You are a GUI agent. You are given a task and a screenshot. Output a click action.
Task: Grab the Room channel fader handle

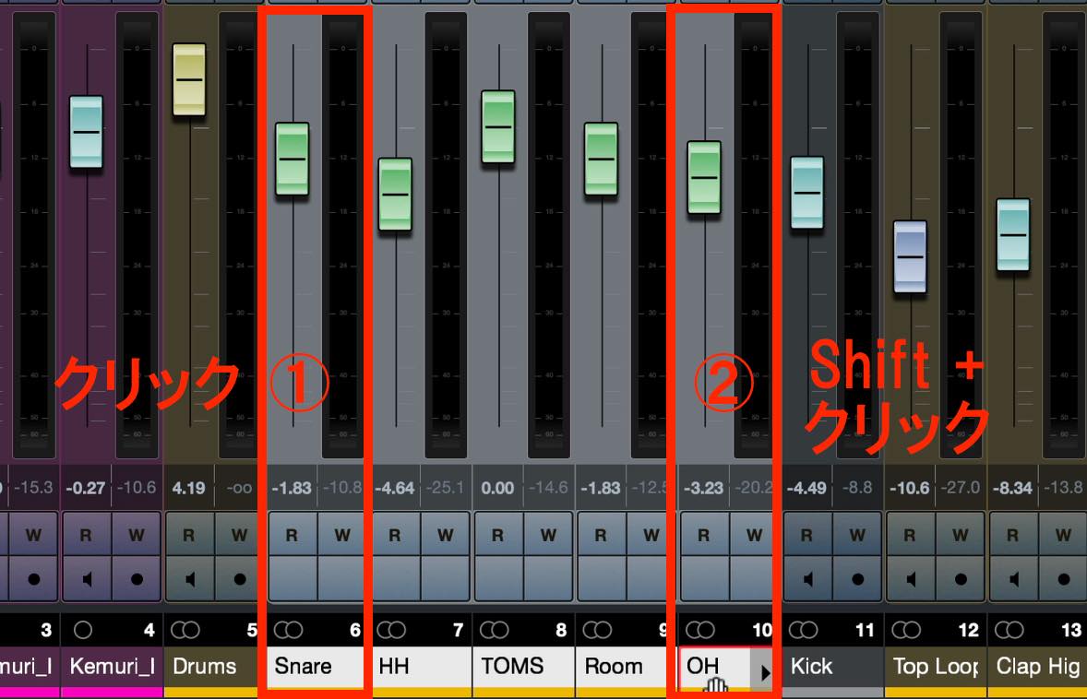pyautogui.click(x=601, y=160)
